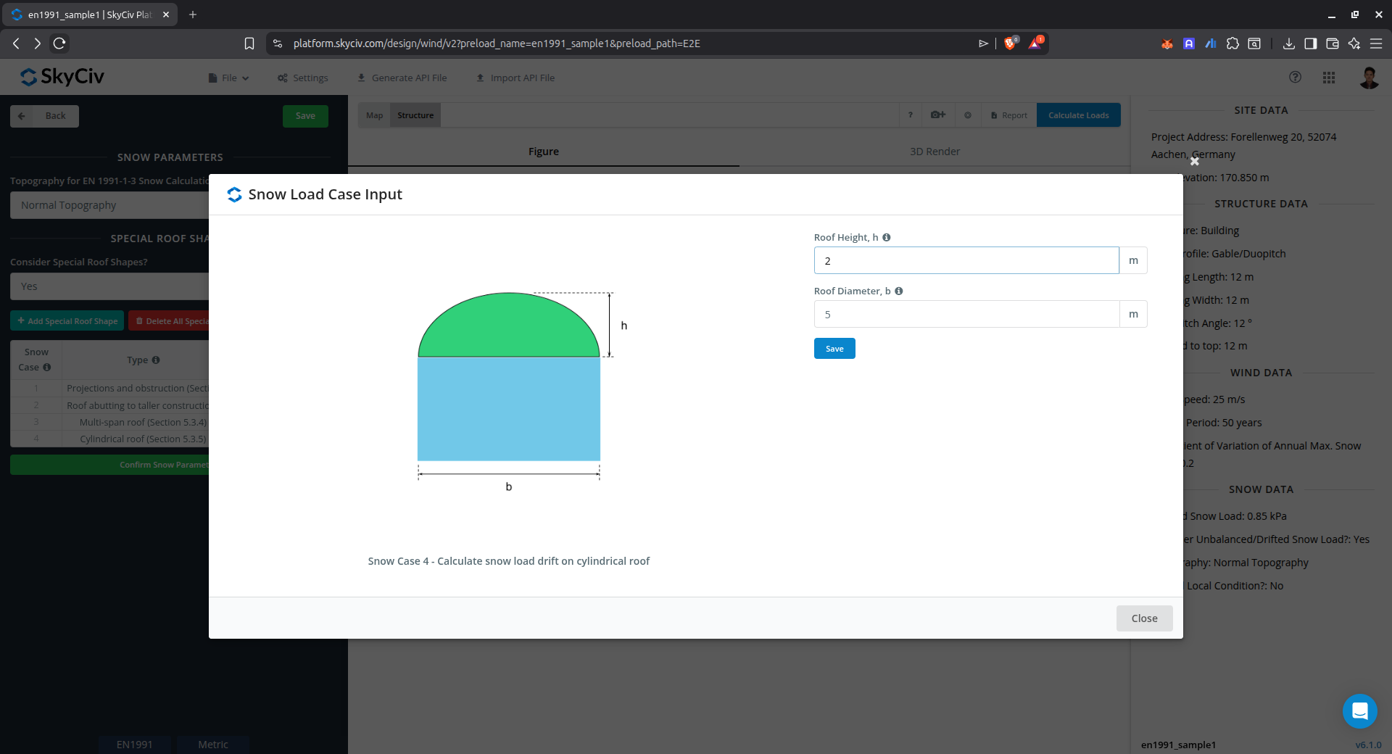Click the Roof Diameter input field
This screenshot has width=1392, height=754.
(x=966, y=315)
